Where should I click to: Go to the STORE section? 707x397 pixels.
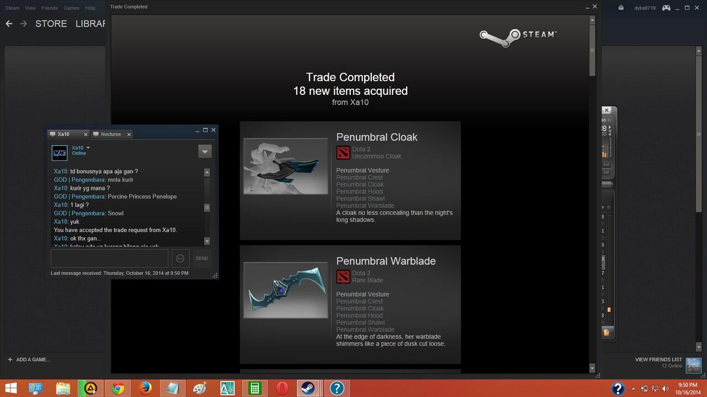pos(51,24)
